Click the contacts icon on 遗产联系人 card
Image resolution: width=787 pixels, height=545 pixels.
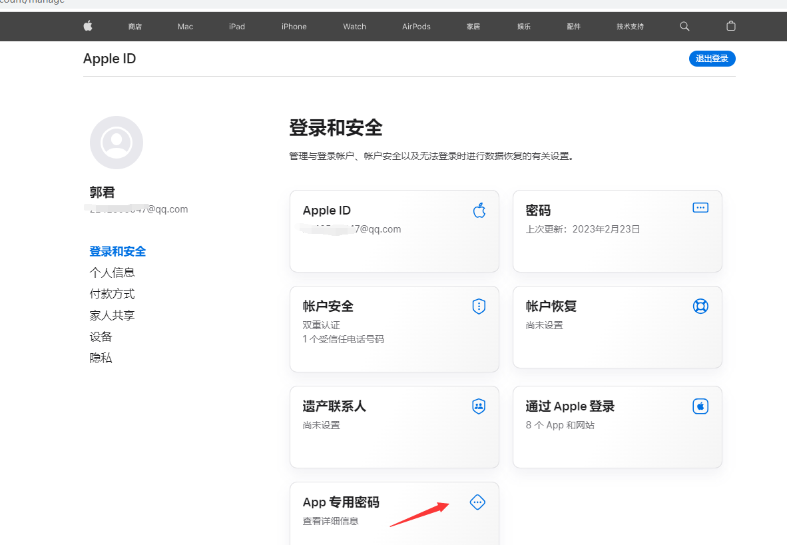(x=479, y=406)
